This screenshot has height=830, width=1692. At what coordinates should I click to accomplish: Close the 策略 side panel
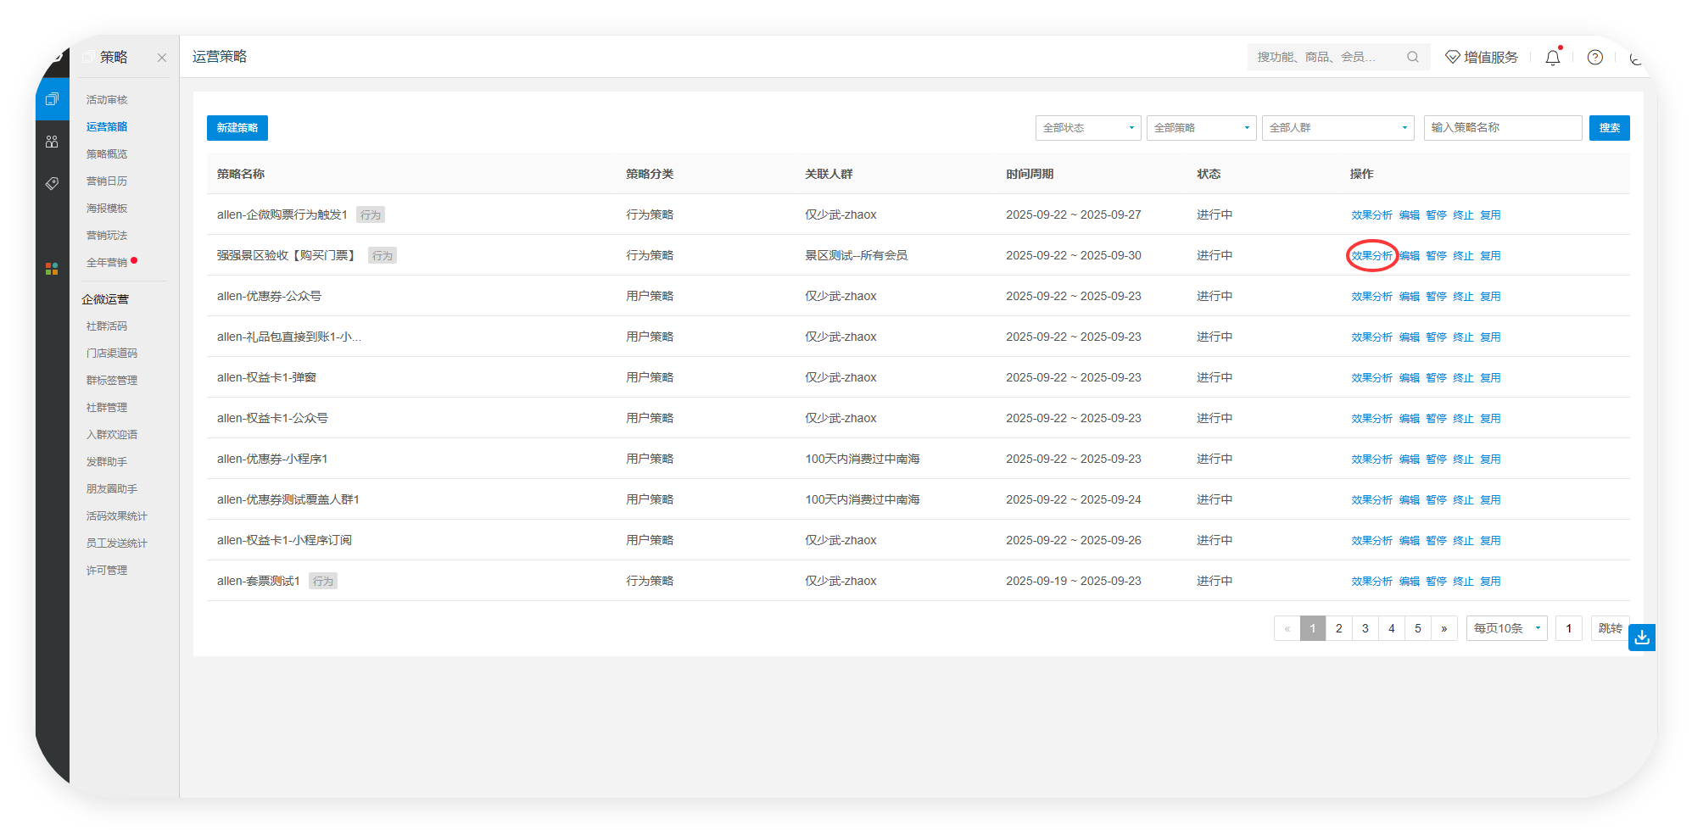(x=162, y=58)
